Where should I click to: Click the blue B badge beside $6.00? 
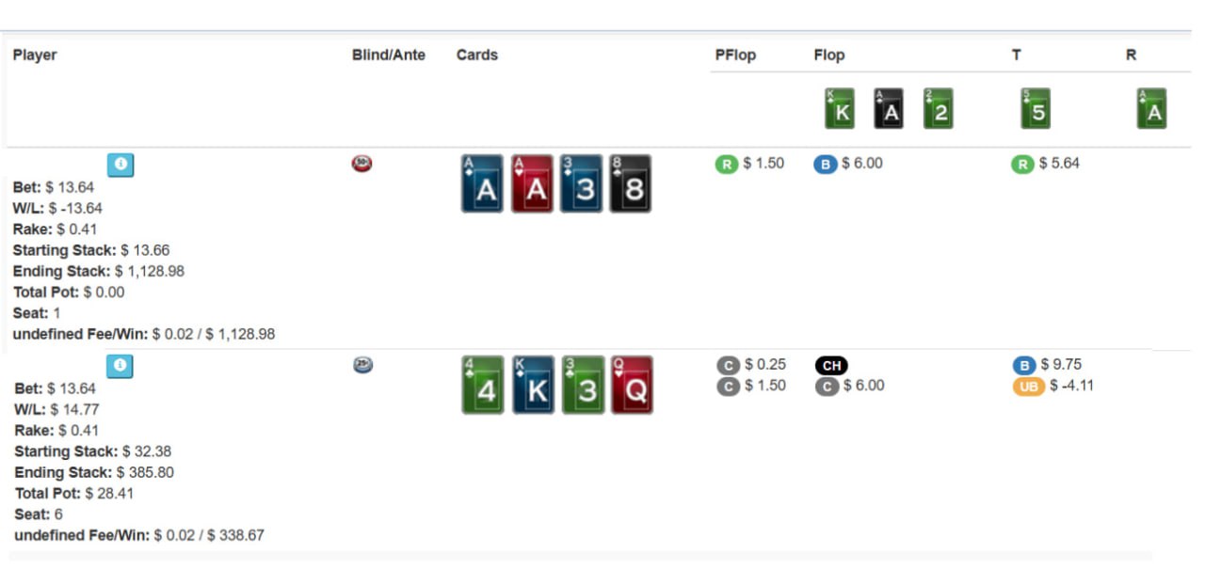825,165
